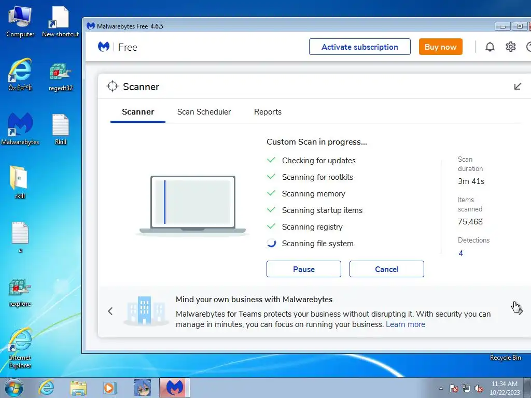Open Windows Explorer from the taskbar
This screenshot has height=398, width=531.
pyautogui.click(x=78, y=388)
